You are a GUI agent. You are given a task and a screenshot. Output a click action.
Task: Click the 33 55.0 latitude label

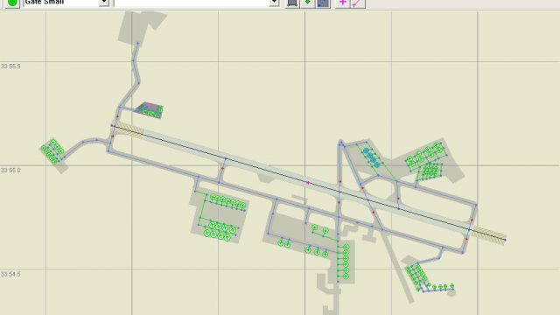pos(10,171)
